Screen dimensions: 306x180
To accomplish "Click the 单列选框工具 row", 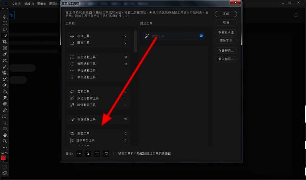I will (x=98, y=77).
